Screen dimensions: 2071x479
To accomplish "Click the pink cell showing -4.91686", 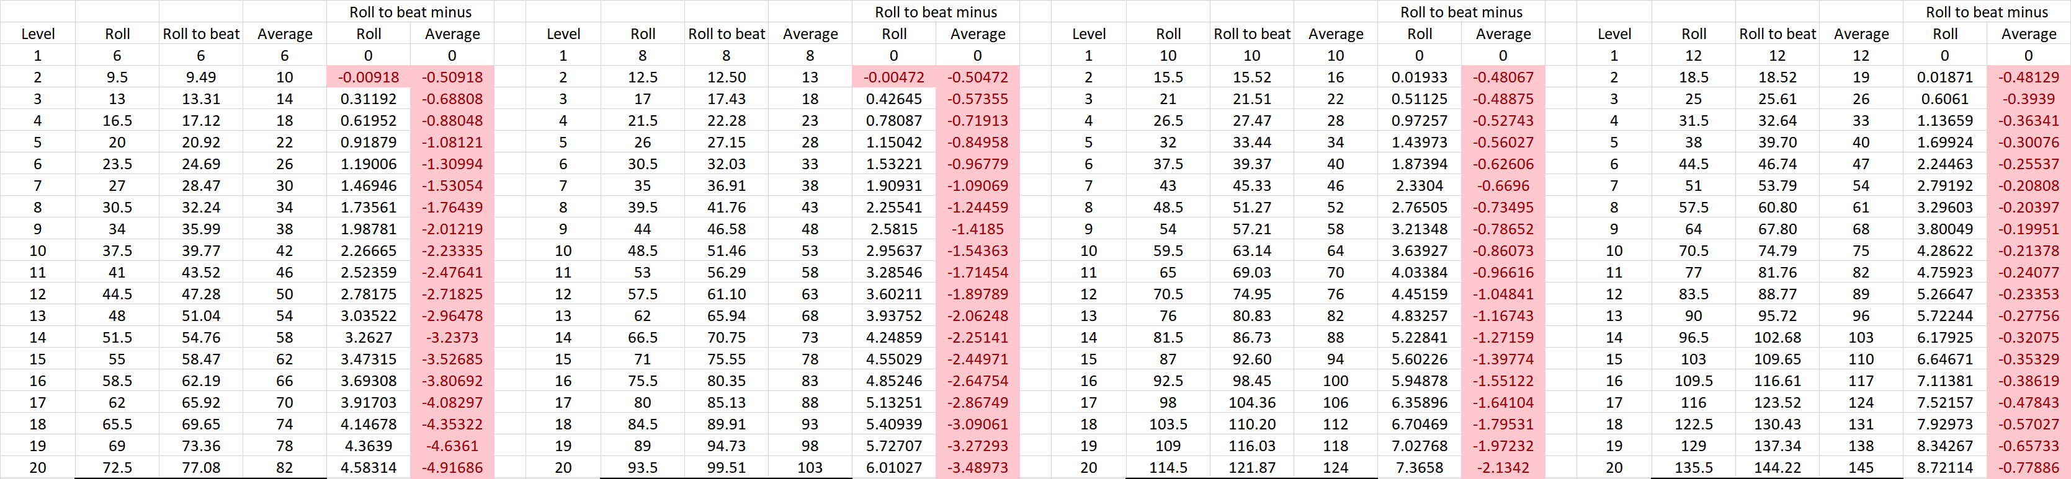I will click(452, 467).
